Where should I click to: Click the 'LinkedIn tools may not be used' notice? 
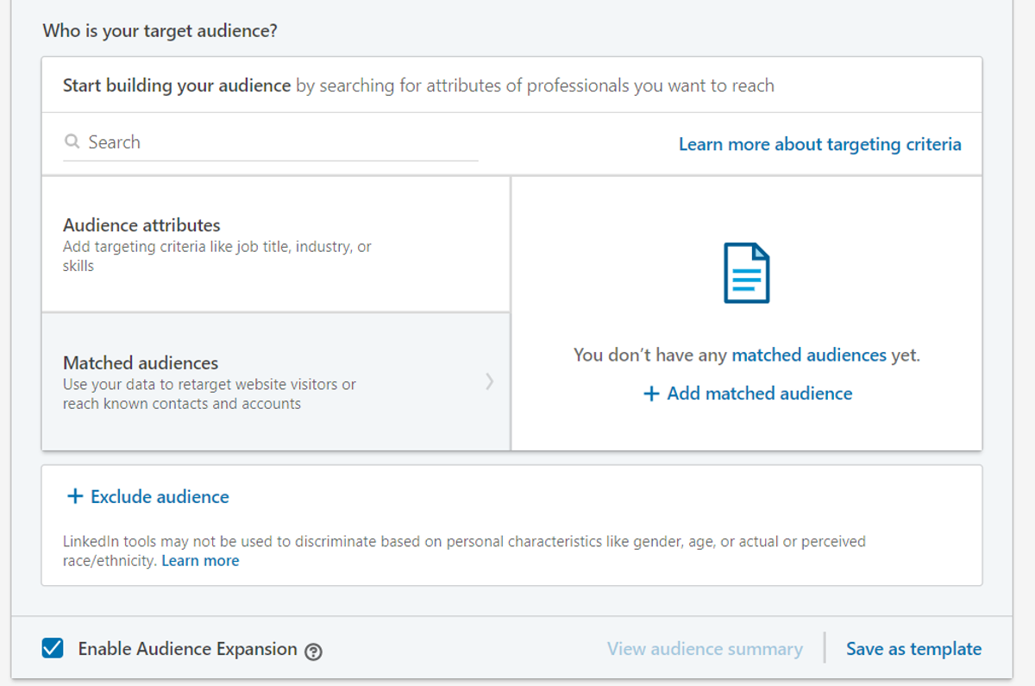click(464, 551)
